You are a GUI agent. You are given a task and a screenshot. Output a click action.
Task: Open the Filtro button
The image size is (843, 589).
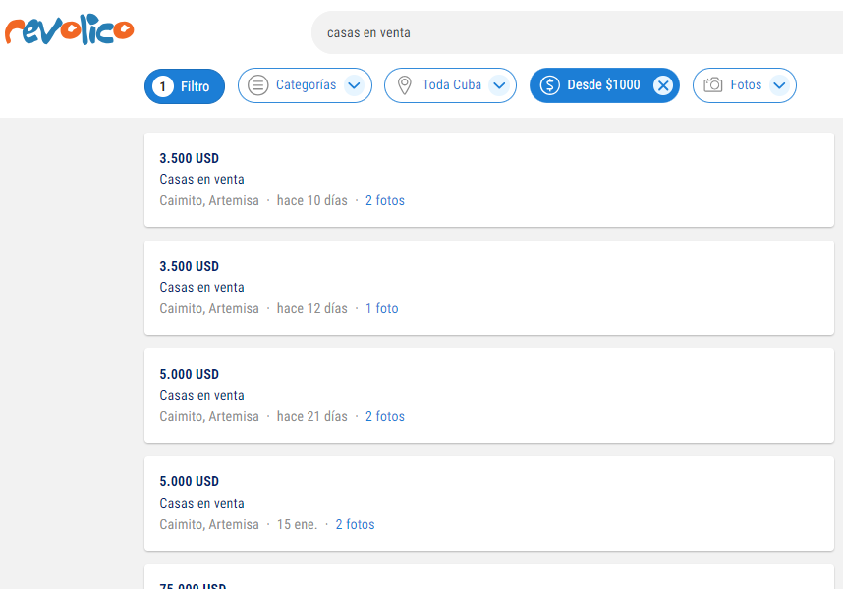coord(185,86)
